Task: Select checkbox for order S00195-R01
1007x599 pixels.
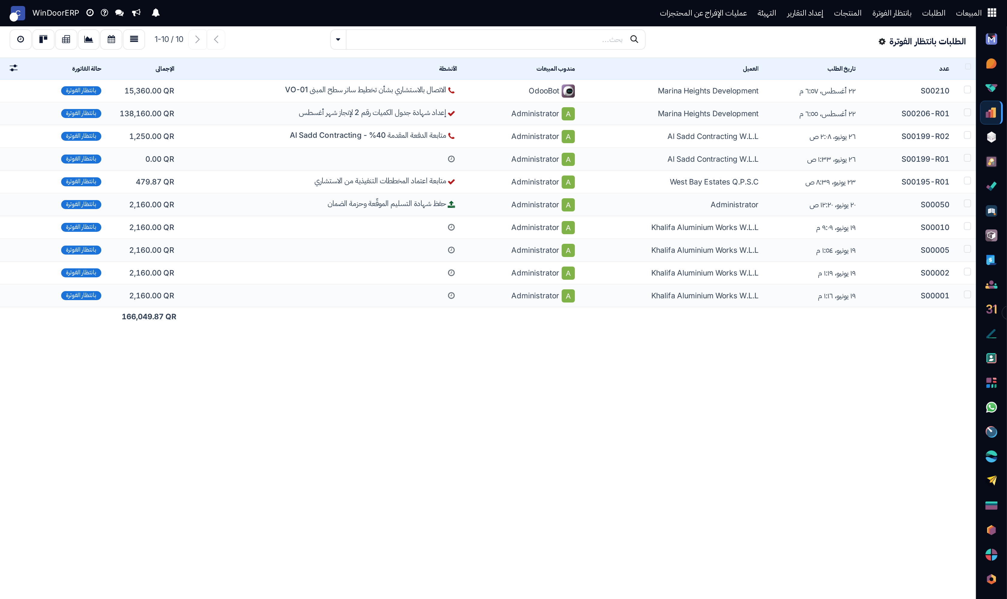Action: pyautogui.click(x=967, y=180)
